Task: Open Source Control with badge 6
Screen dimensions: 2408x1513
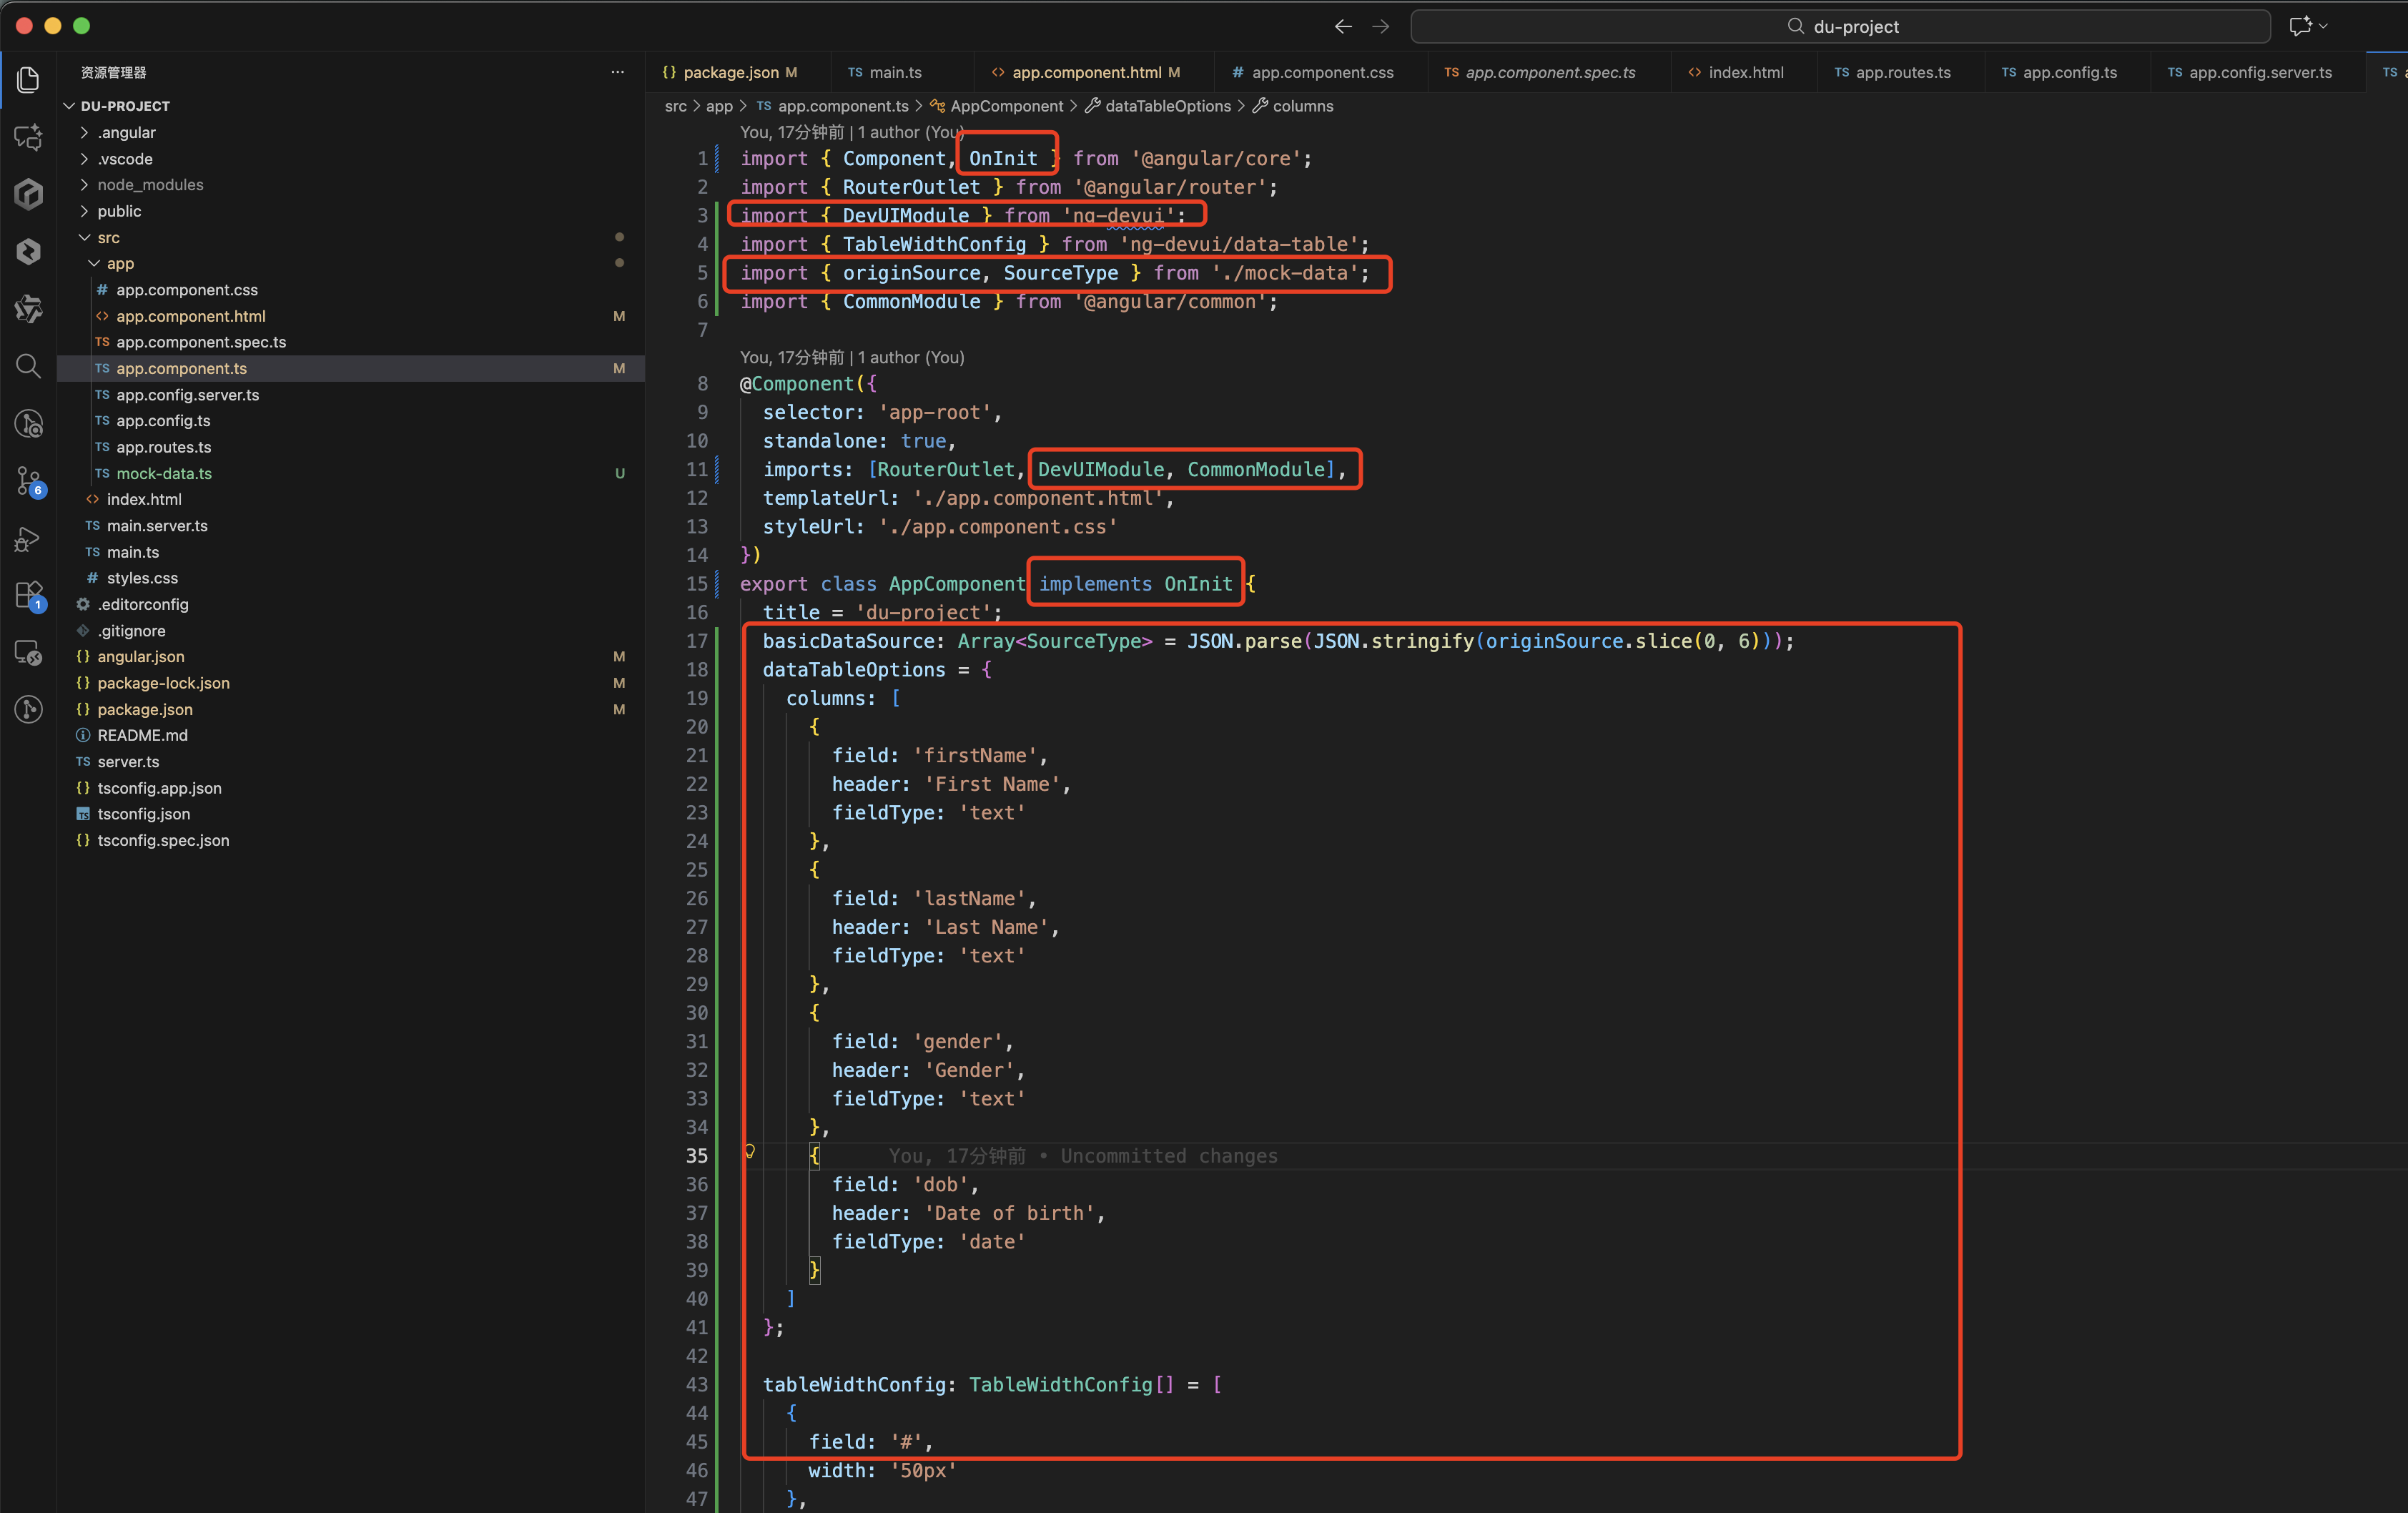Action: pos(28,481)
